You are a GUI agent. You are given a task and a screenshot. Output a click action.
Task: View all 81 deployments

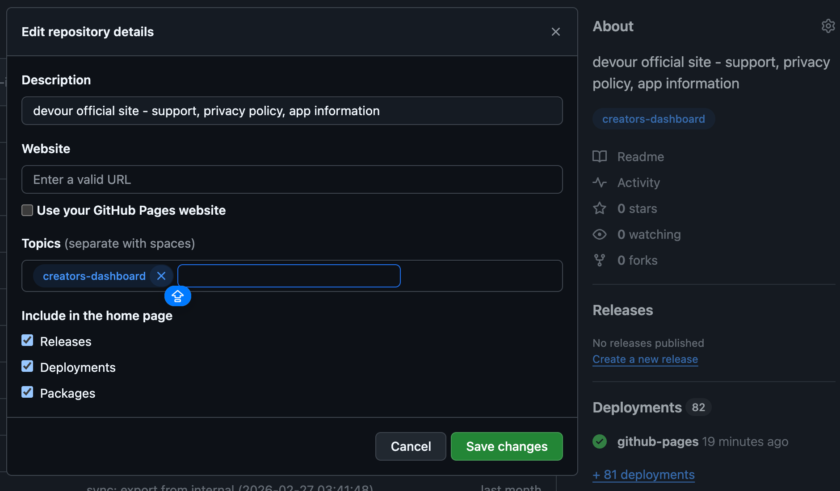tap(643, 474)
